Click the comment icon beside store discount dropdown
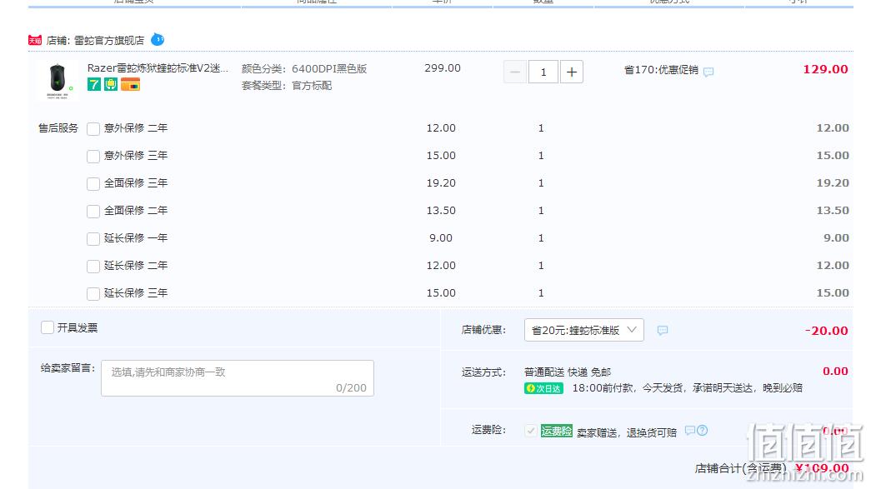871x489 pixels. pyautogui.click(x=662, y=330)
